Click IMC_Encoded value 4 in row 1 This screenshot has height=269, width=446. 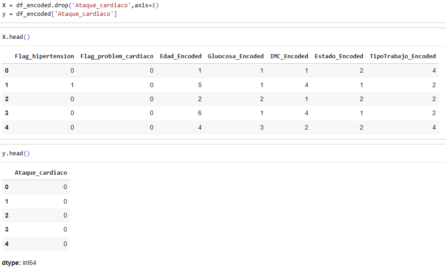click(x=306, y=85)
